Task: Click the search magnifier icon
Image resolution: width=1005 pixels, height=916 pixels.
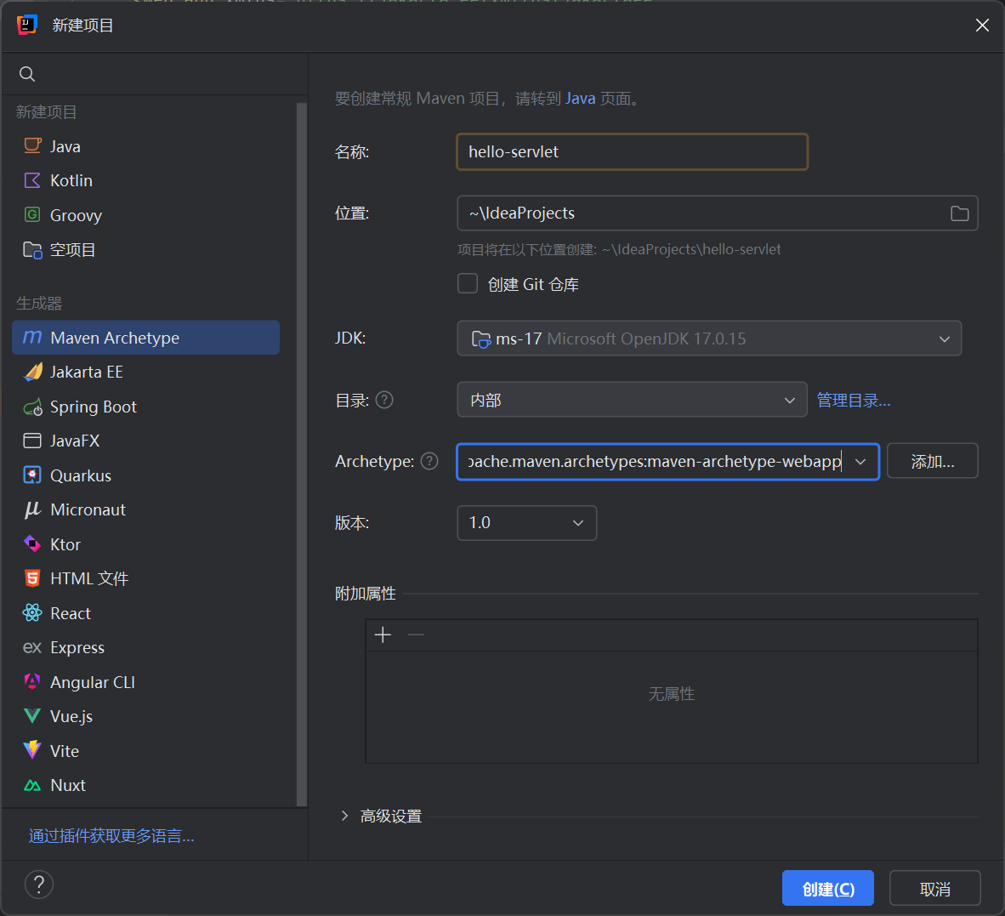Action: [27, 74]
